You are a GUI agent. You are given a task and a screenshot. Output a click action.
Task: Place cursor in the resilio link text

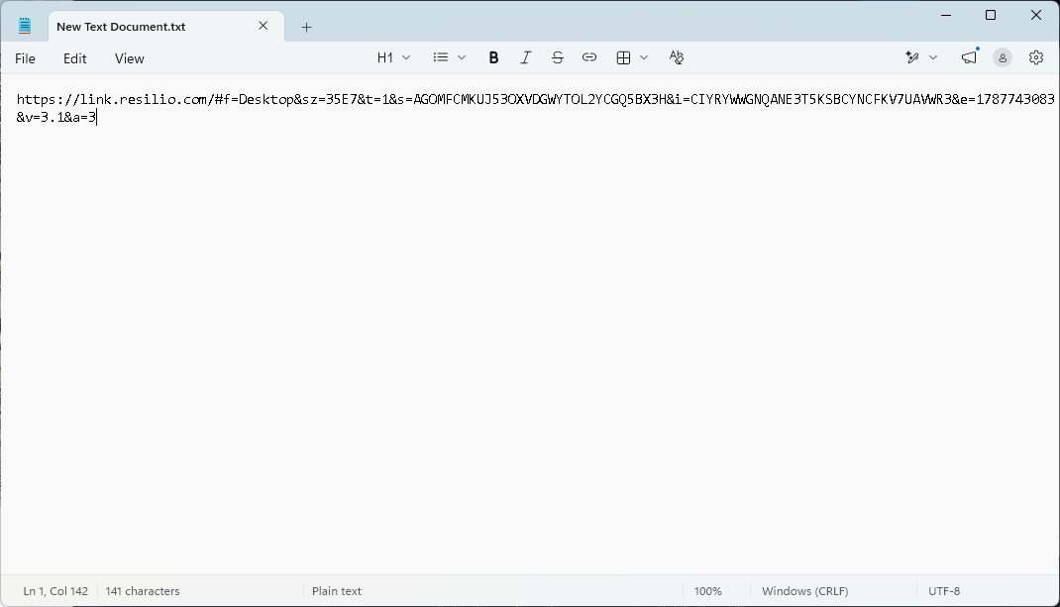click(535, 99)
